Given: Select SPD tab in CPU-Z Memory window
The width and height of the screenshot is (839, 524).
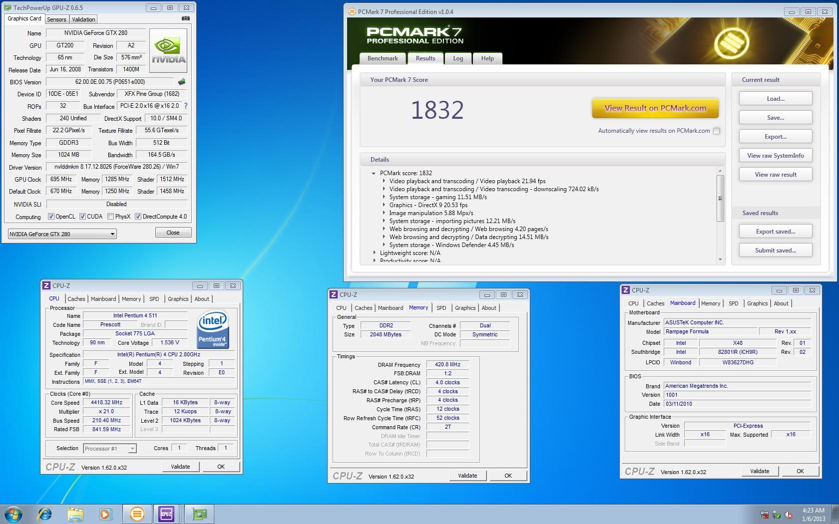Looking at the screenshot, I should click(441, 308).
